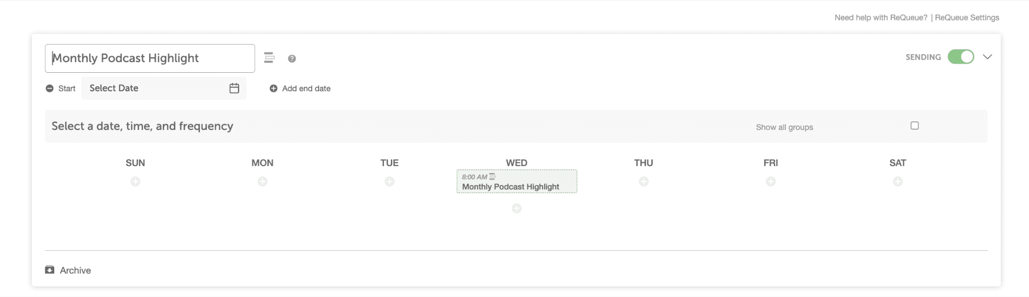The height and width of the screenshot is (297, 1029).
Task: Click the group list icon beside name field
Action: [269, 58]
